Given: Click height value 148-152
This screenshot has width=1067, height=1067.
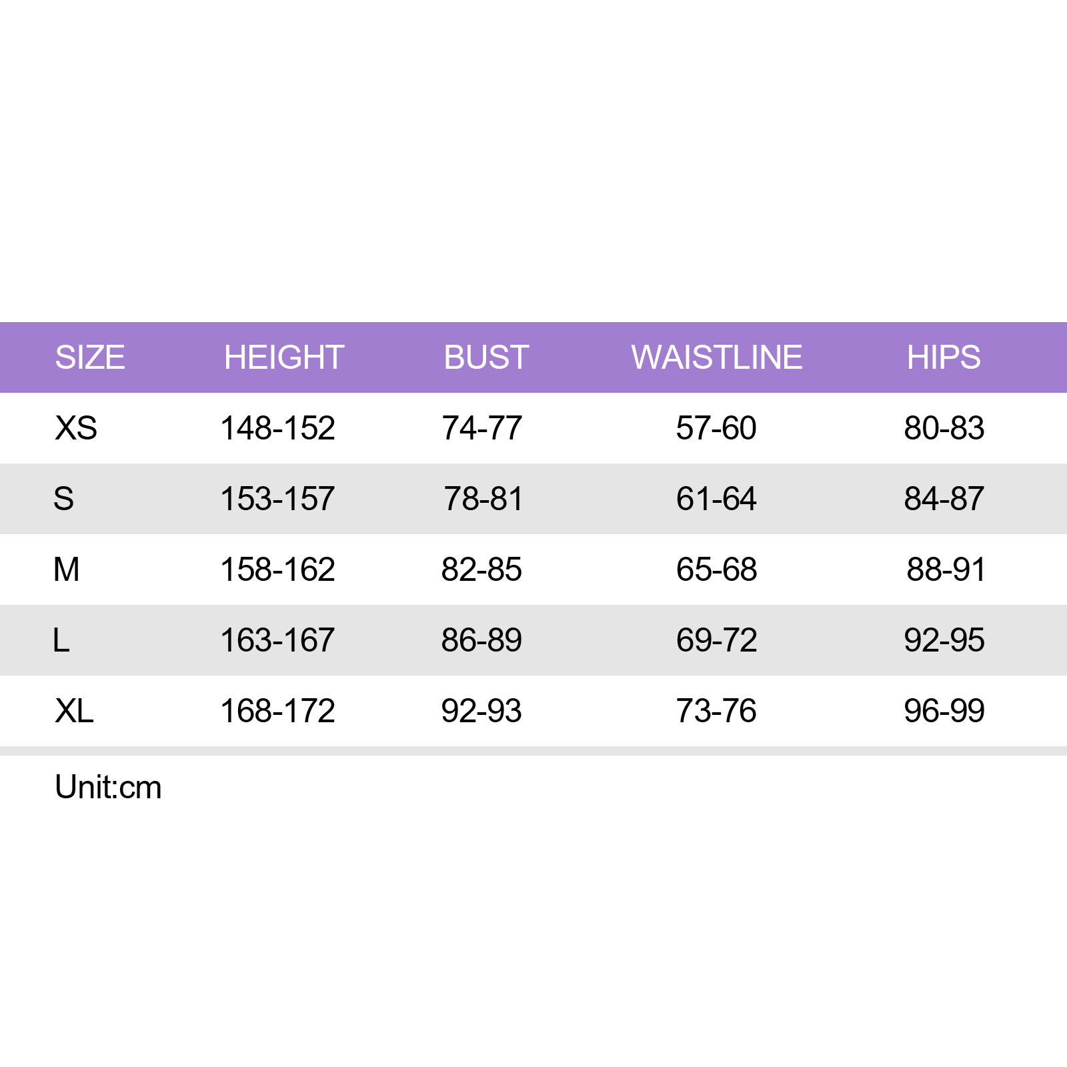Looking at the screenshot, I should click(277, 428).
